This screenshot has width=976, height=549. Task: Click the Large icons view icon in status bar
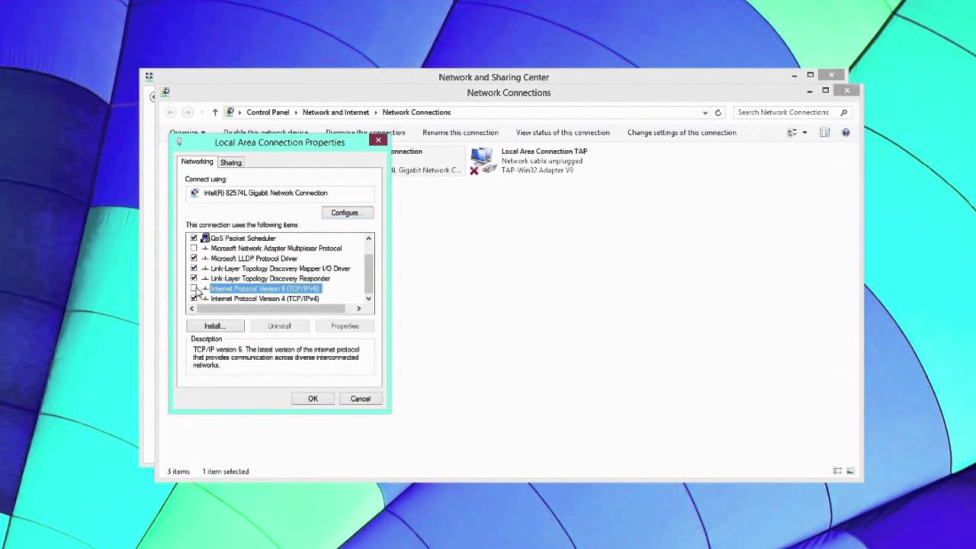(850, 471)
